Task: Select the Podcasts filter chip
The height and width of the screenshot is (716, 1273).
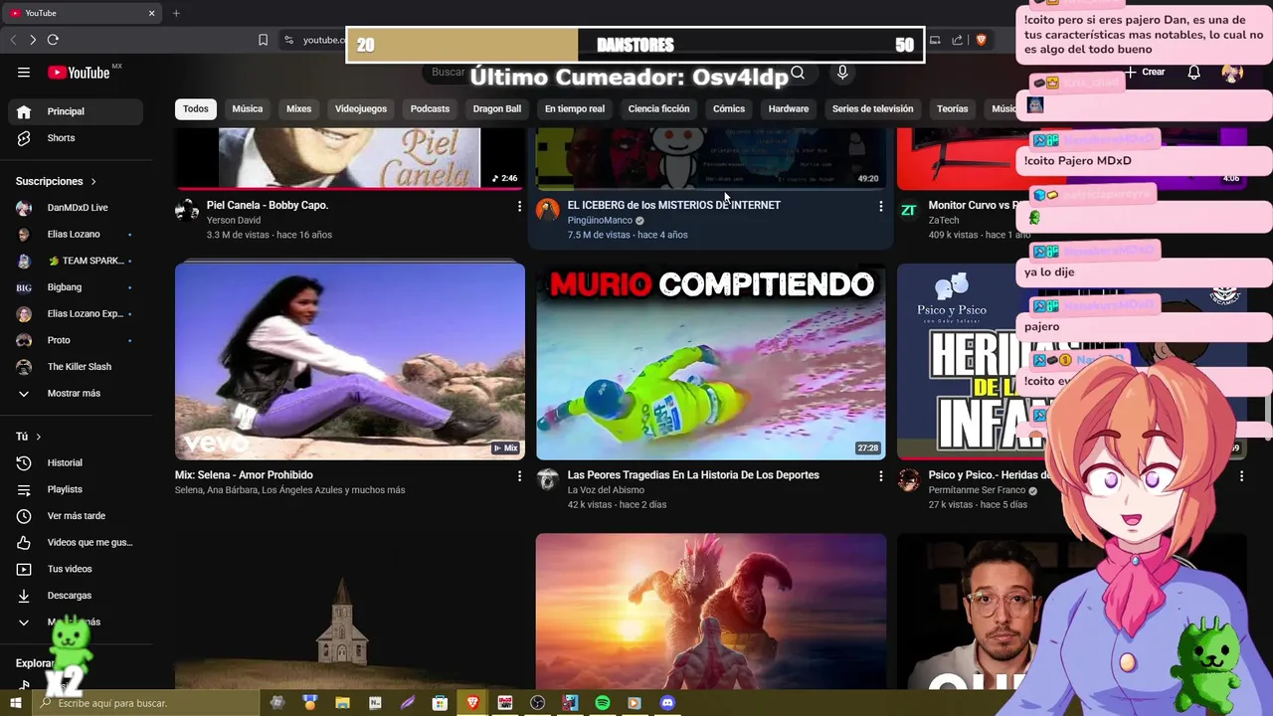Action: pyautogui.click(x=430, y=108)
